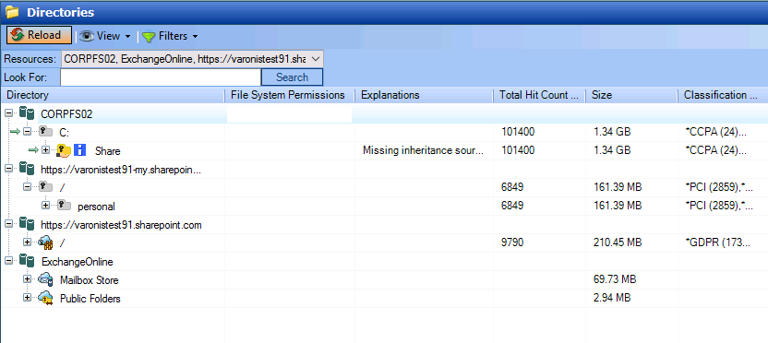
Task: Open the View menu
Action: (105, 36)
